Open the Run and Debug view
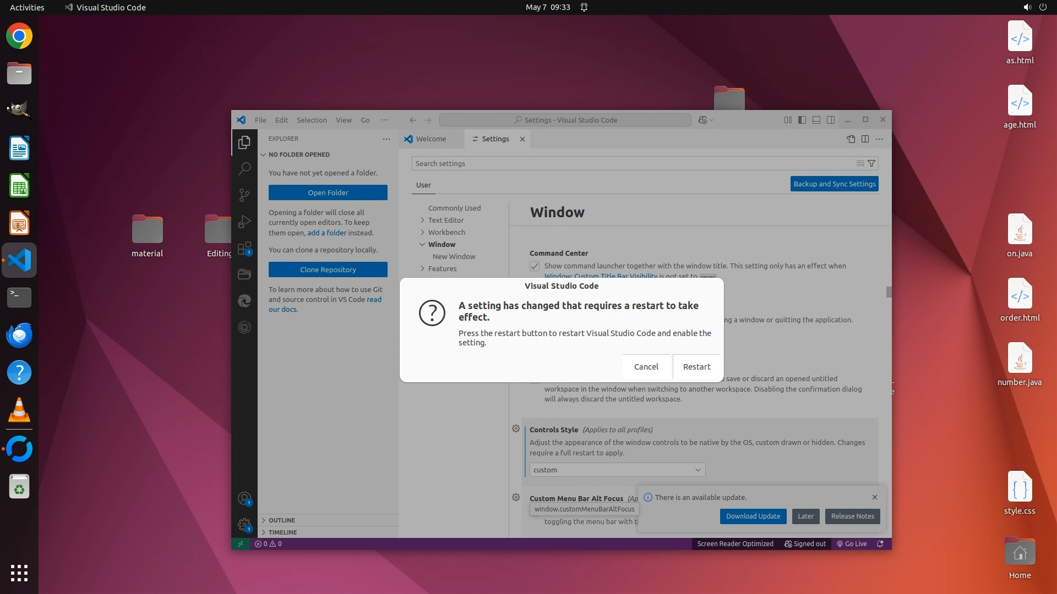The height and width of the screenshot is (594, 1057). (x=244, y=222)
